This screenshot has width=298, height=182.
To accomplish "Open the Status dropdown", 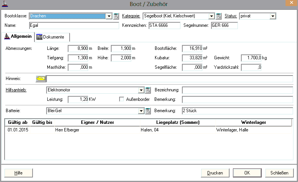I will click(x=273, y=16).
